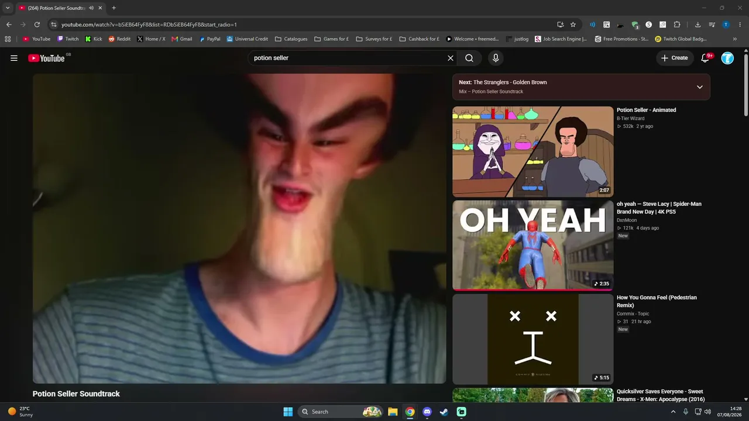
Task: Go back in browser history
Action: (9, 25)
